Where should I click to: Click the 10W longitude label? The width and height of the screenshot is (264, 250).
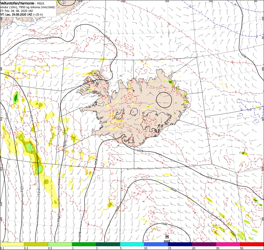[x=211, y=1]
